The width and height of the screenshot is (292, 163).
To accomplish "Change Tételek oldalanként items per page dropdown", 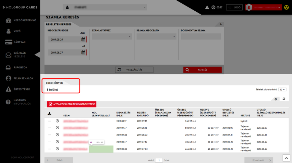I will (282, 89).
